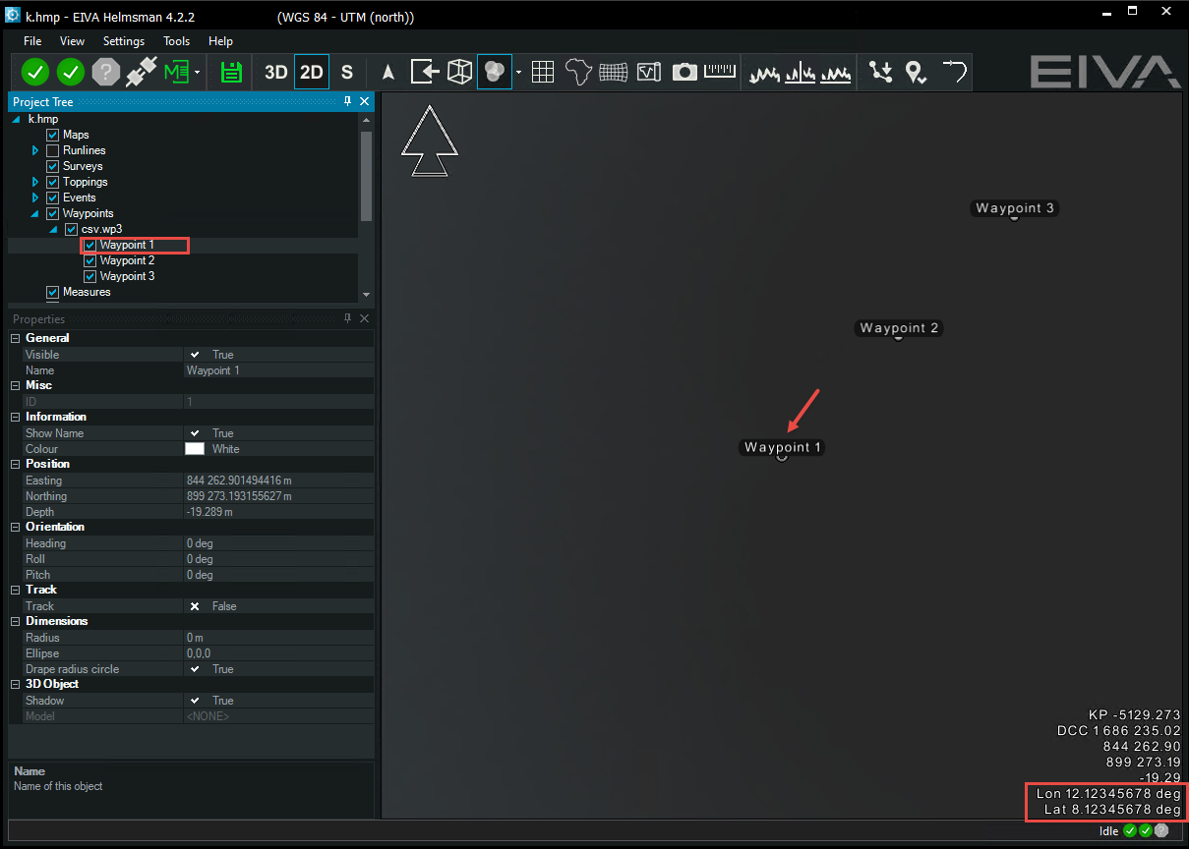Open dropdown beside green M document icon
Screen dimensions: 1189x849
(x=197, y=73)
